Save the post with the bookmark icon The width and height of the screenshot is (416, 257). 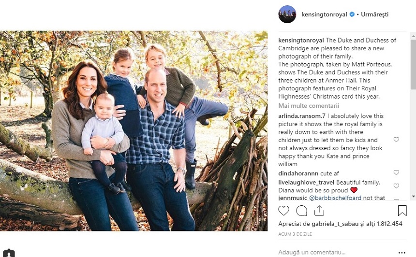click(x=402, y=211)
